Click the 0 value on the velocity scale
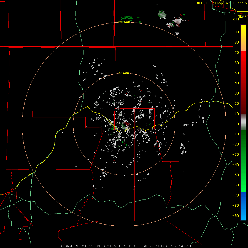The width and height of the screenshot is (248, 248). pos(238,124)
